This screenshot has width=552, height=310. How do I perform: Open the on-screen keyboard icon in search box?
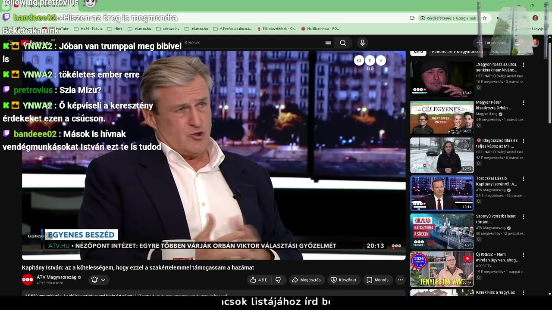328,43
